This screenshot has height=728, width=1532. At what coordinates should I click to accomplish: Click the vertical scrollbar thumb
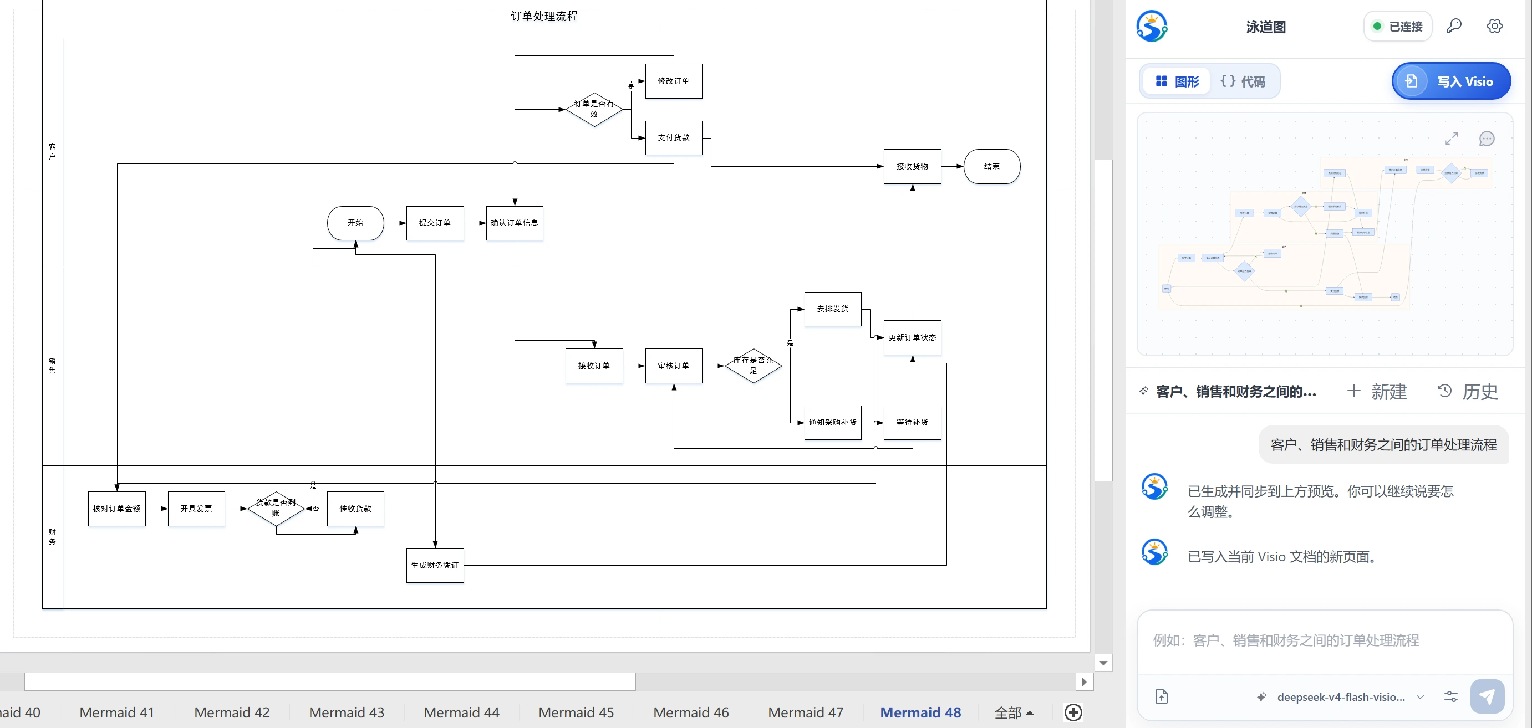click(x=1103, y=320)
